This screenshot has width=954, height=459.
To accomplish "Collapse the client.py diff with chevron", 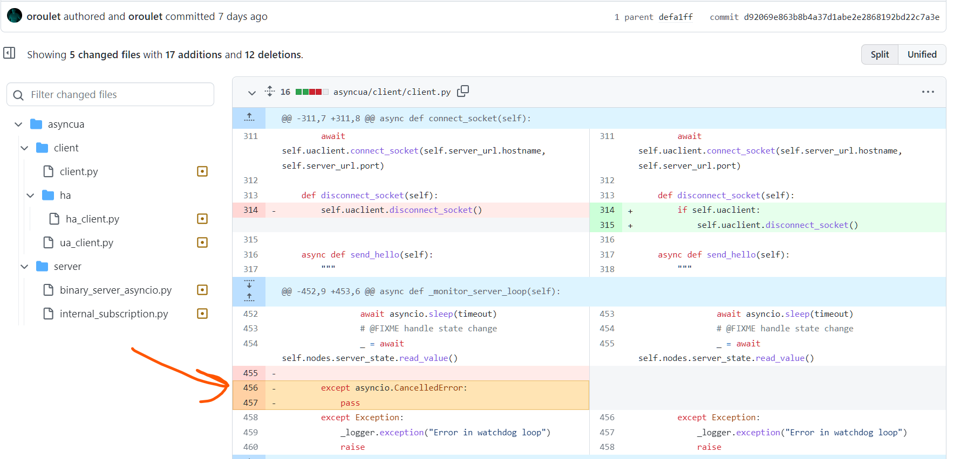I will coord(251,93).
